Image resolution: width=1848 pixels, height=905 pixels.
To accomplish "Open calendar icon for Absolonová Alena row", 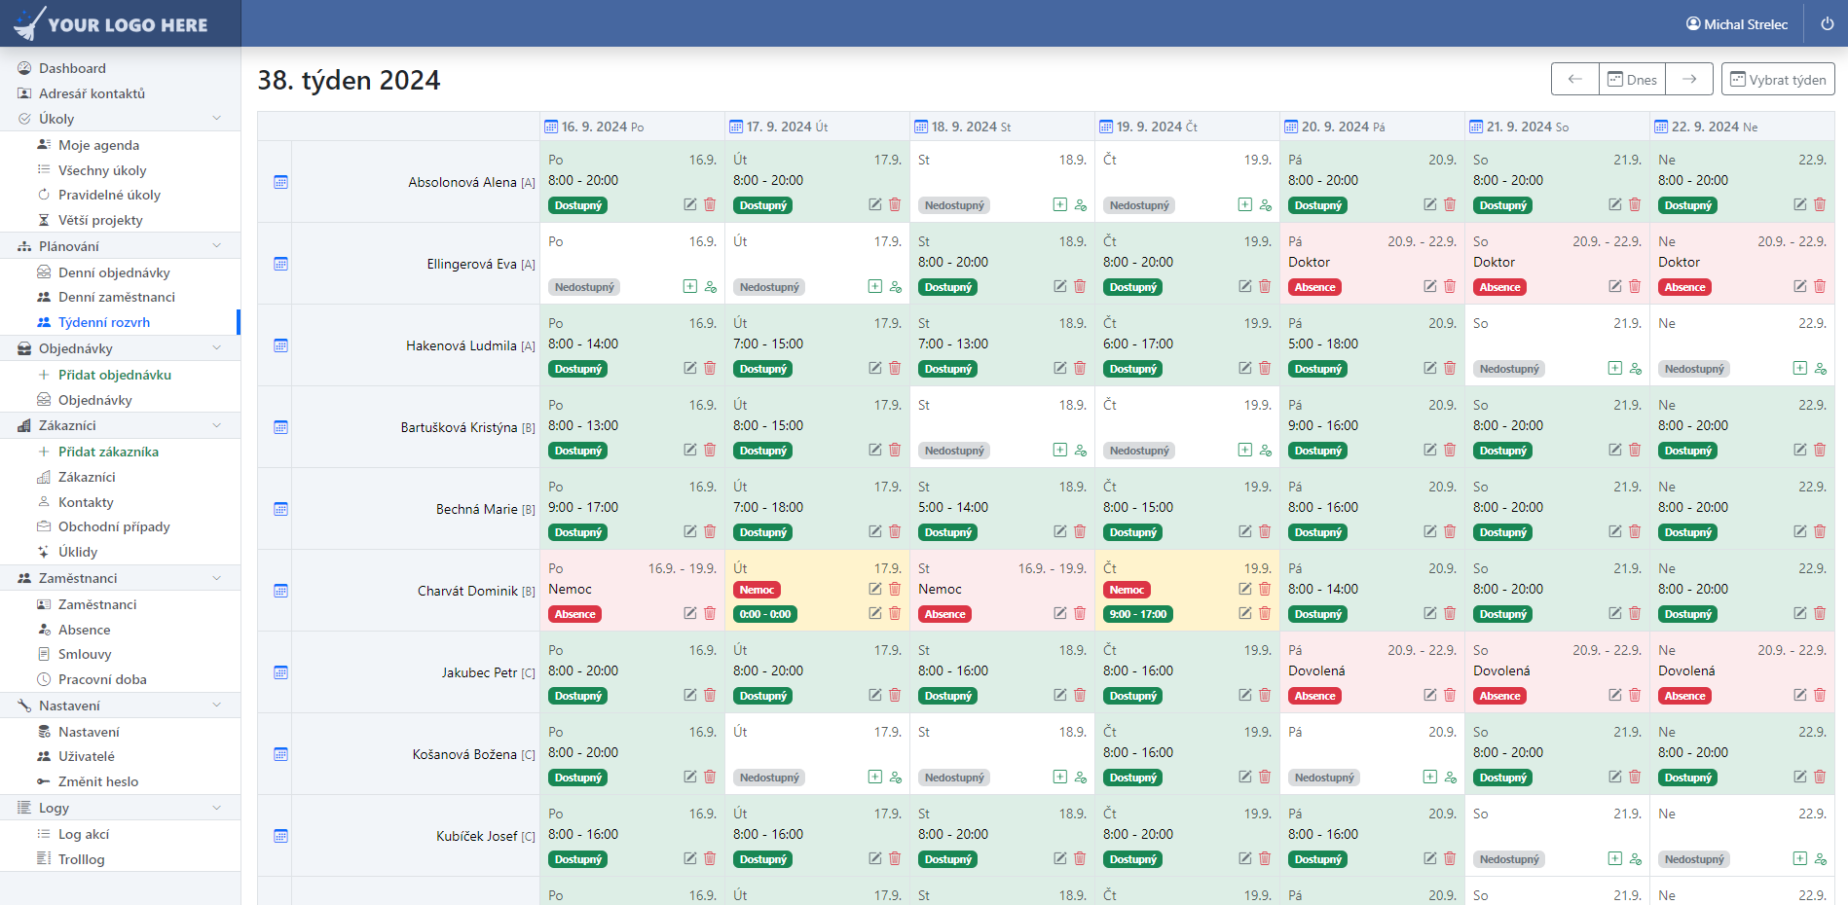I will pyautogui.click(x=280, y=182).
